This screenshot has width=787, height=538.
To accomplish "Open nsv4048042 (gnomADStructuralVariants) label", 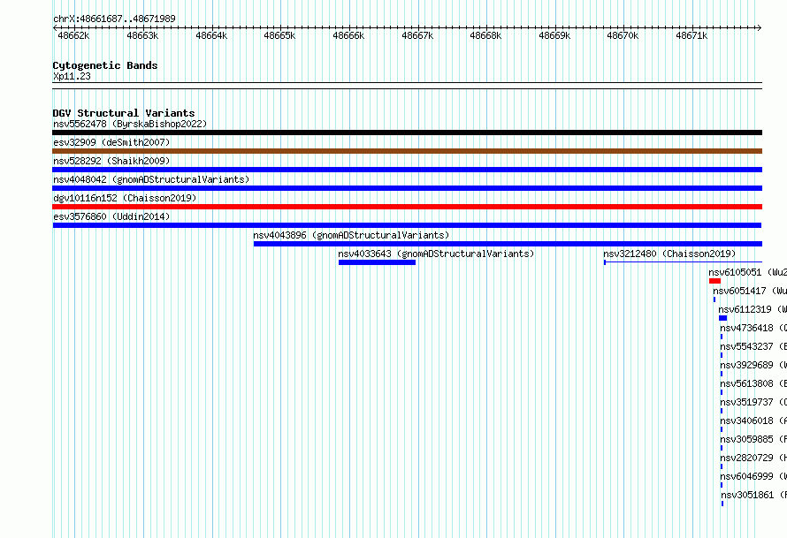I will tap(151, 179).
